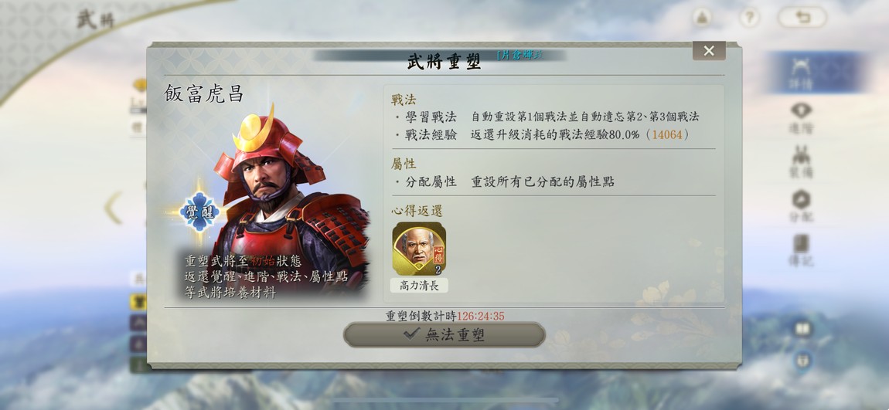Click the triangle icon beside help

click(703, 18)
